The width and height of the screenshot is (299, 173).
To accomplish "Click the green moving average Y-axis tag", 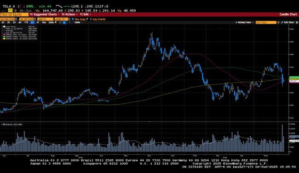I will [x=294, y=78].
